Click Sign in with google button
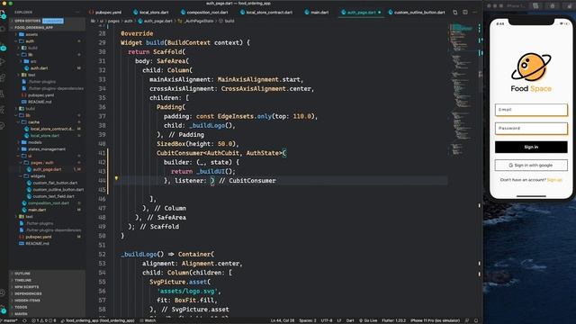The height and width of the screenshot is (324, 576). (x=531, y=166)
